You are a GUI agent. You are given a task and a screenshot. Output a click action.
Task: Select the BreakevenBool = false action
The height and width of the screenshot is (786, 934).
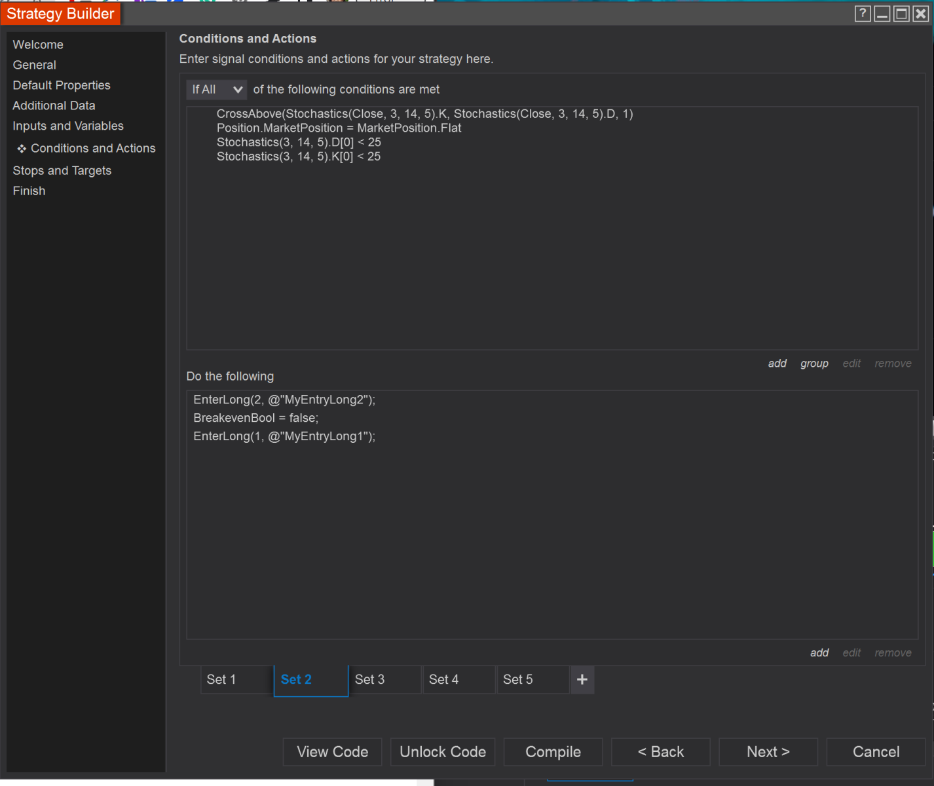(x=256, y=419)
